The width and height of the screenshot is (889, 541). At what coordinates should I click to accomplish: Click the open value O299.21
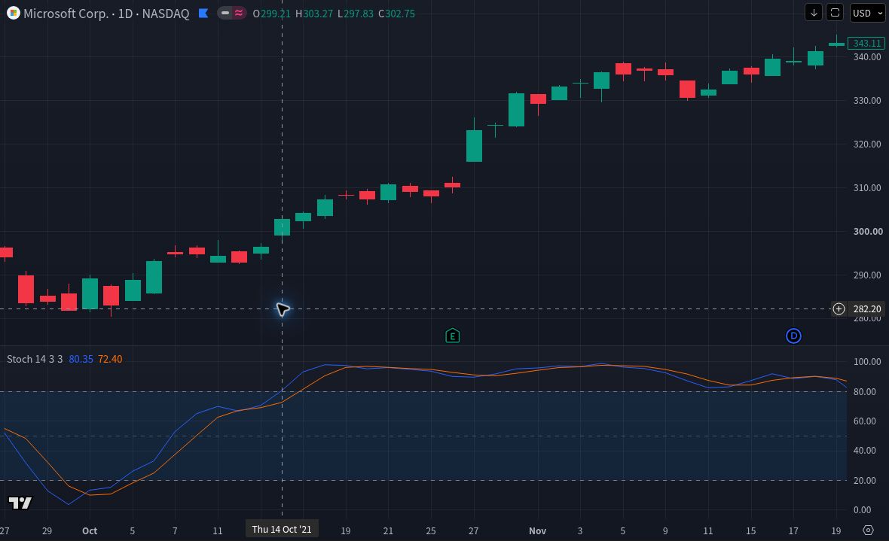pyautogui.click(x=271, y=14)
